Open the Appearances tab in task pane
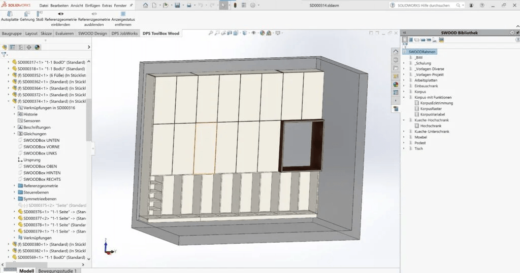Image resolution: width=520 pixels, height=273 pixels. click(396, 85)
